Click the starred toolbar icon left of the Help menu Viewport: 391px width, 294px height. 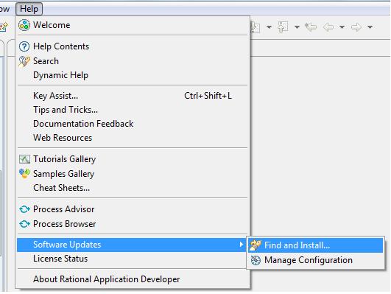[4, 27]
